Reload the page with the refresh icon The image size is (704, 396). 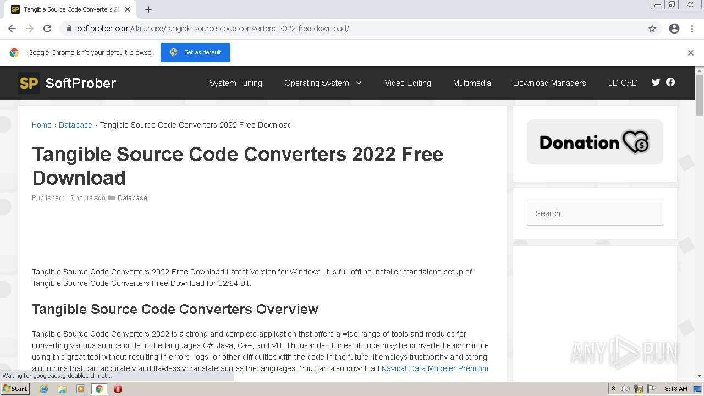point(47,29)
